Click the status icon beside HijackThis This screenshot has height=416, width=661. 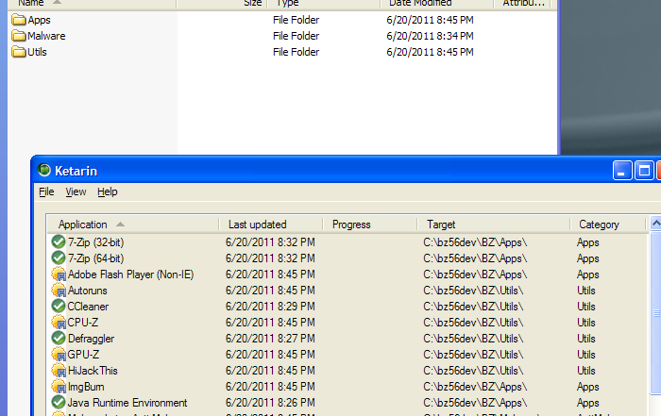[x=59, y=371]
